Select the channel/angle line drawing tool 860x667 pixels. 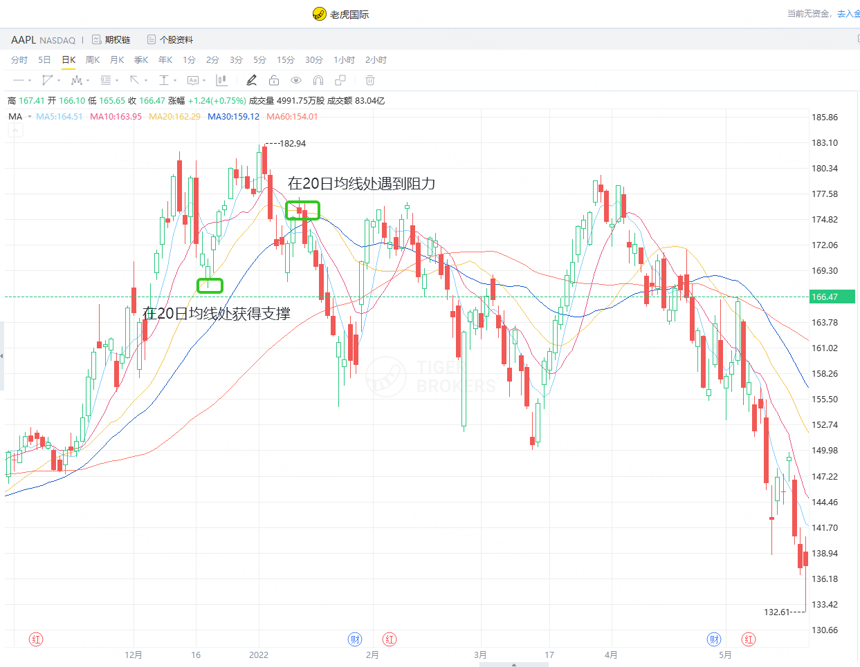click(47, 80)
